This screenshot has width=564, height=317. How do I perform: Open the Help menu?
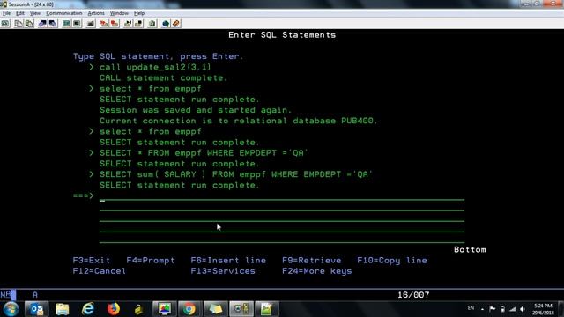pyautogui.click(x=139, y=13)
